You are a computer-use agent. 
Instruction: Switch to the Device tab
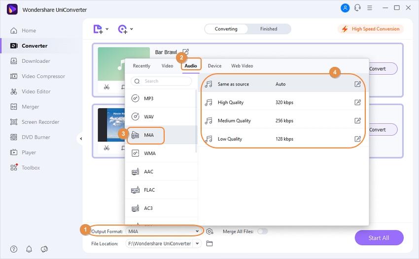(214, 66)
